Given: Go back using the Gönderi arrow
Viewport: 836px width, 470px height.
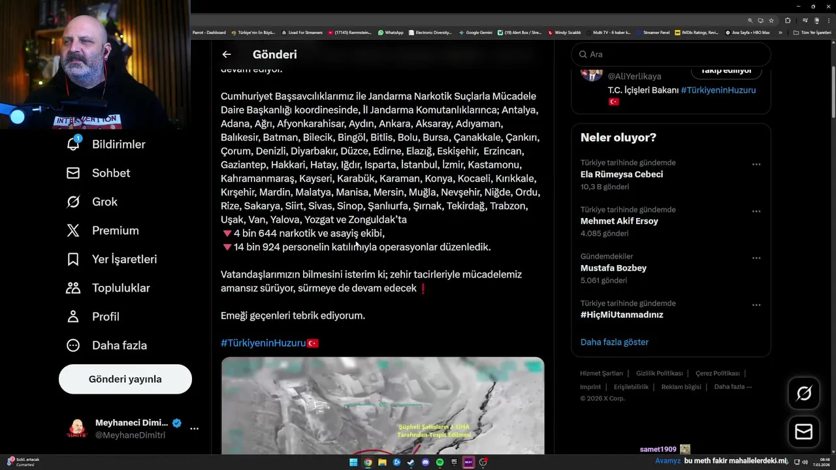Looking at the screenshot, I should coord(226,55).
